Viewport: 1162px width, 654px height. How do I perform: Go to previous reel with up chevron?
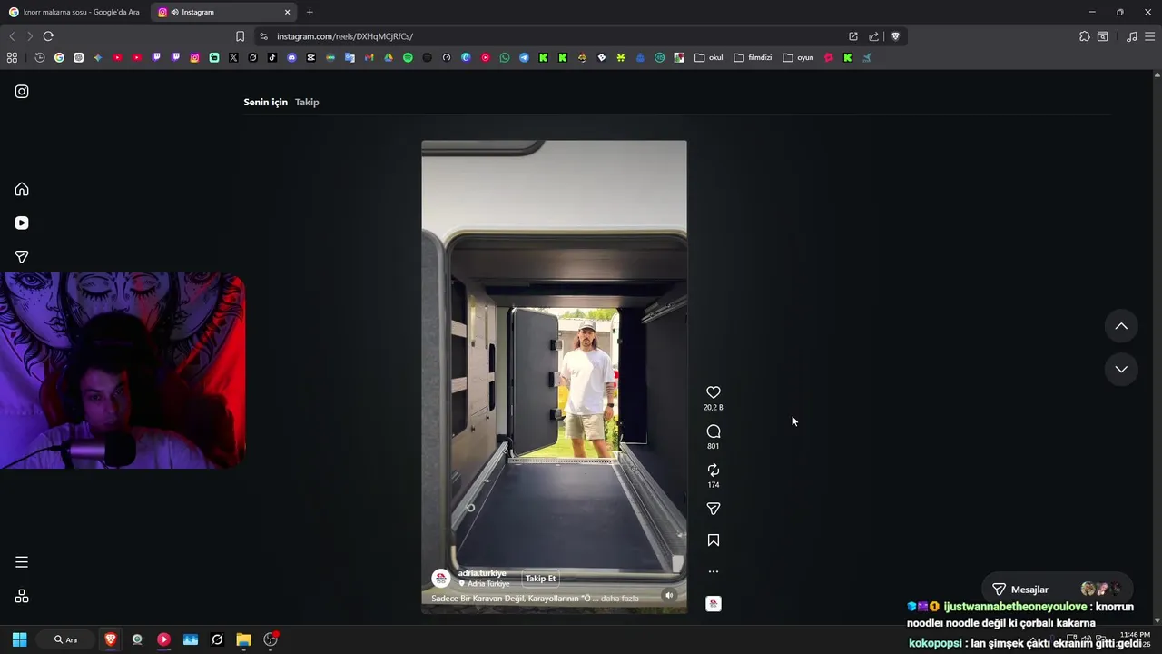pos(1121,326)
